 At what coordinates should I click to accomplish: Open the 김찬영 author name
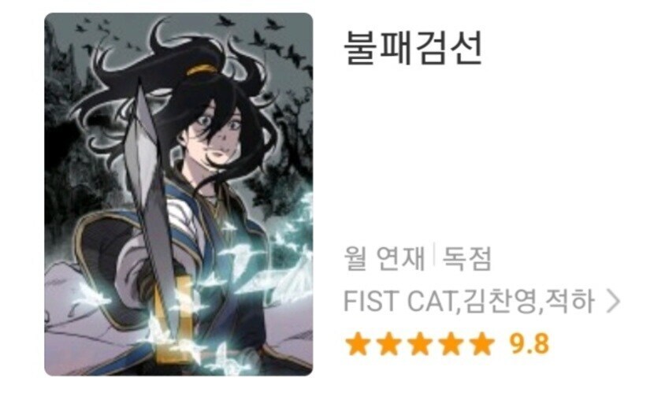[500, 302]
